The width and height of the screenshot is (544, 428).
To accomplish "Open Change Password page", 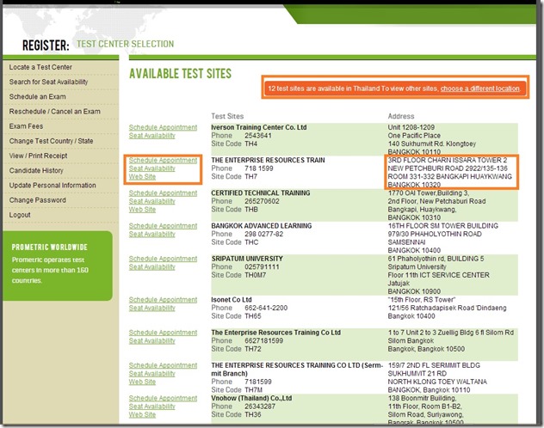I will [38, 200].
